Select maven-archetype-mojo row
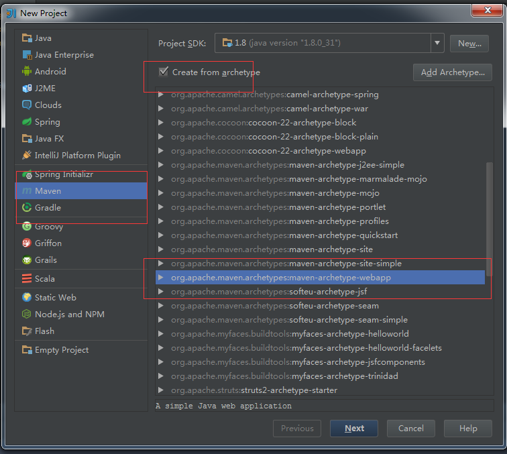The height and width of the screenshot is (454, 507). point(320,193)
